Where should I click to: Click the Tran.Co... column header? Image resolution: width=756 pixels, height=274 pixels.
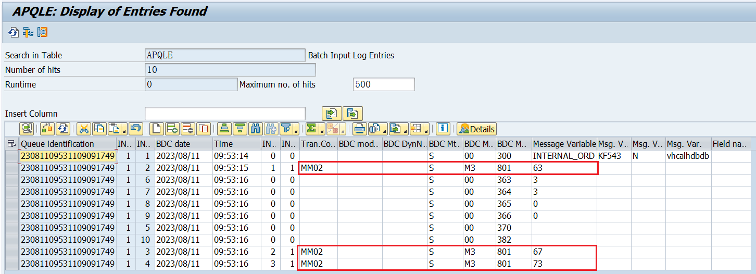(x=318, y=144)
